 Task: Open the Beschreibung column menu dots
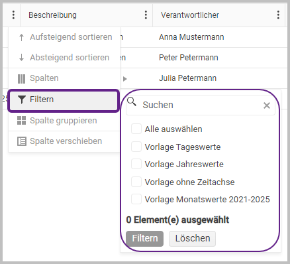click(x=146, y=15)
